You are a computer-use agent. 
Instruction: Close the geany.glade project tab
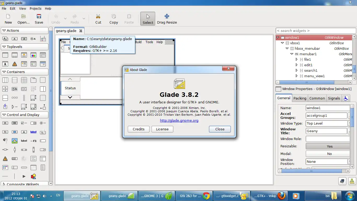(81, 31)
